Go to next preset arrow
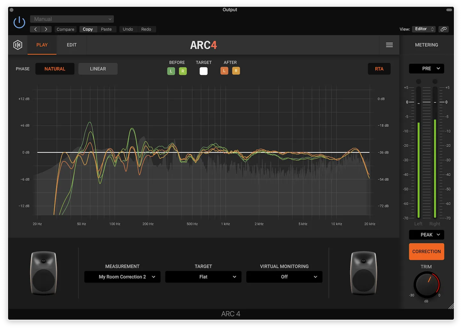Screen dimensions: 462x329 click(x=46, y=29)
